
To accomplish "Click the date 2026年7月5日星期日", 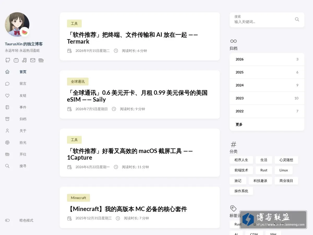I will (x=92, y=109).
